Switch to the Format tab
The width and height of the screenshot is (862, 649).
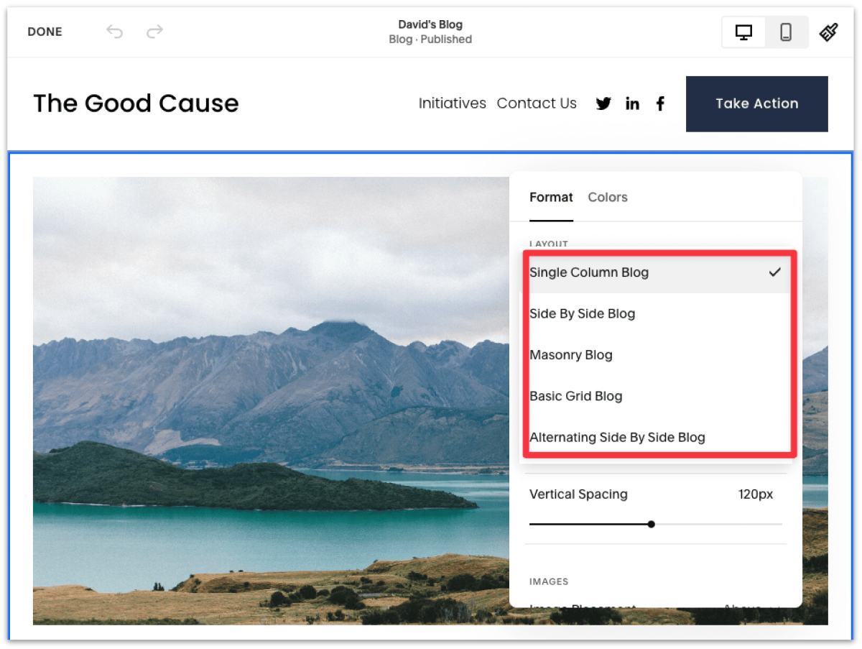coord(551,197)
